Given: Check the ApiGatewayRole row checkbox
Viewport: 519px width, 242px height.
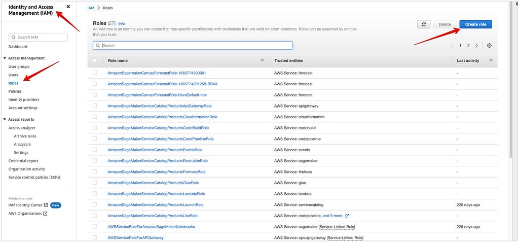Looking at the screenshot, I should [95, 106].
